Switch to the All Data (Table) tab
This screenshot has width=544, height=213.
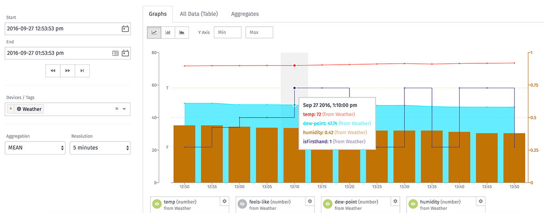point(199,14)
